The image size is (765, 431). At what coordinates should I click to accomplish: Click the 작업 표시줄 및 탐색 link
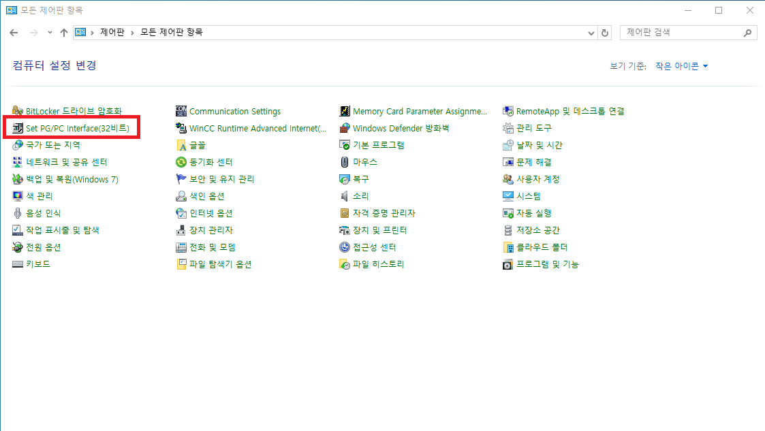click(x=63, y=230)
